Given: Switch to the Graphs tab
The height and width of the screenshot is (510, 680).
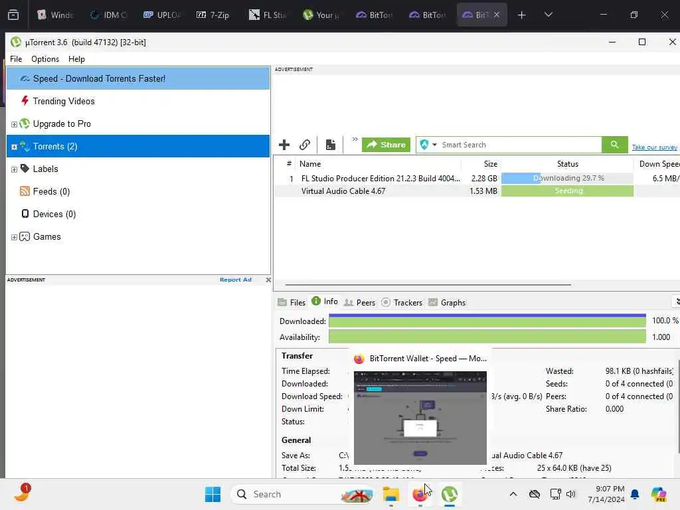Looking at the screenshot, I should (447, 302).
